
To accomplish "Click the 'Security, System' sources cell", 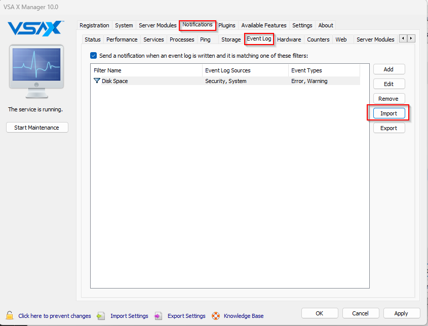I will point(226,81).
